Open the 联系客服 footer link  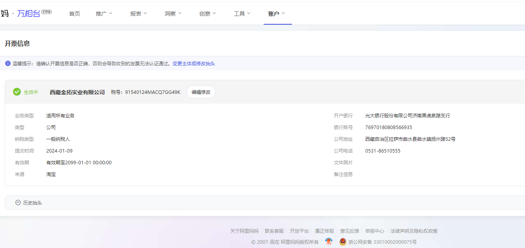pyautogui.click(x=274, y=231)
